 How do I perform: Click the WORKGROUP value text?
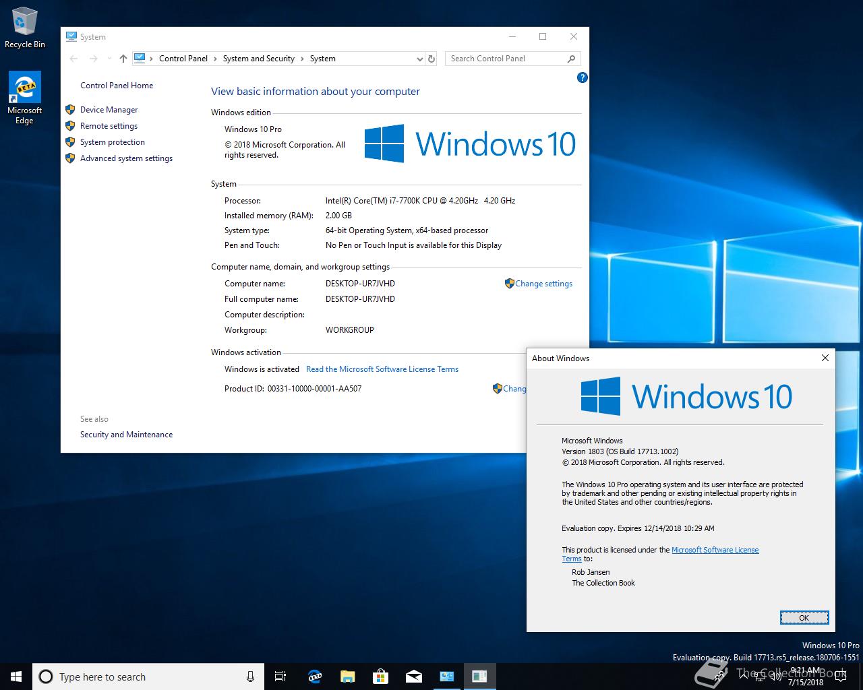point(349,330)
